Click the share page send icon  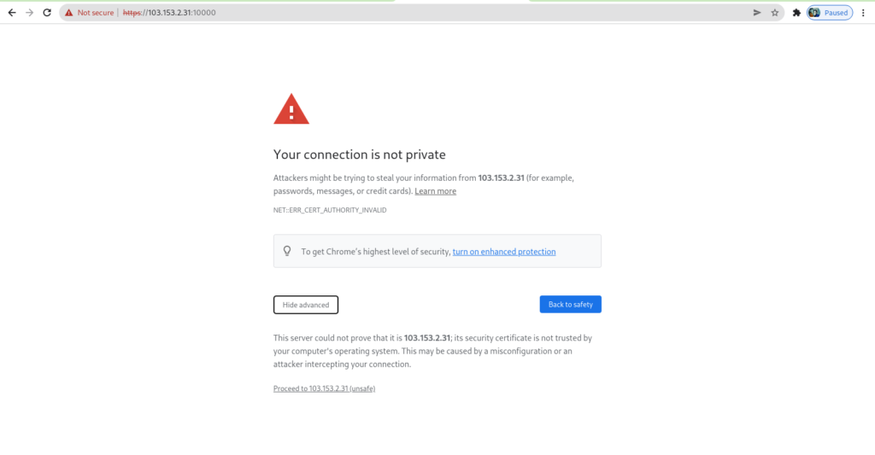tap(757, 13)
